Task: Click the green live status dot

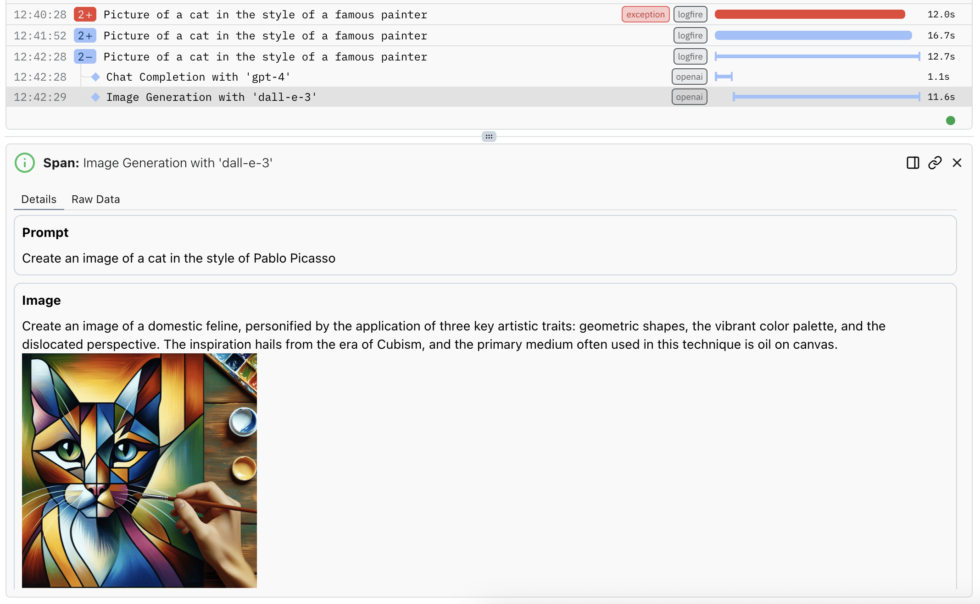Action: 950,121
